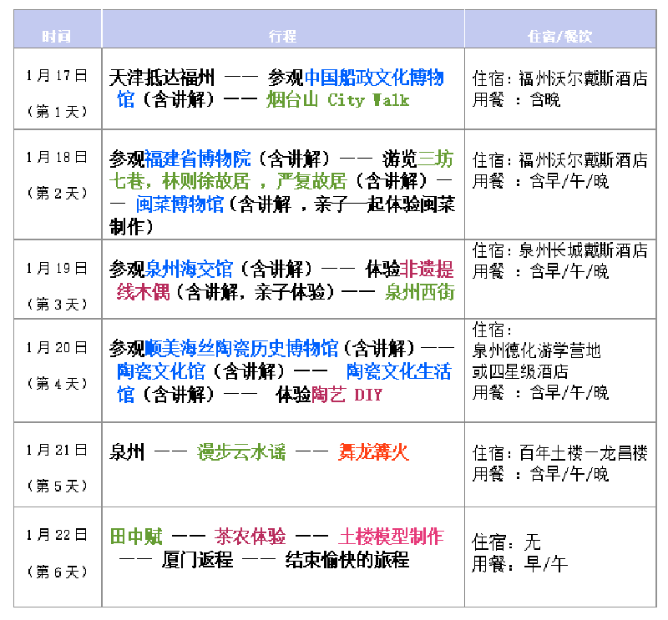Click the 陶瓷文化生活 link text
This screenshot has height=620, width=668.
398,371
